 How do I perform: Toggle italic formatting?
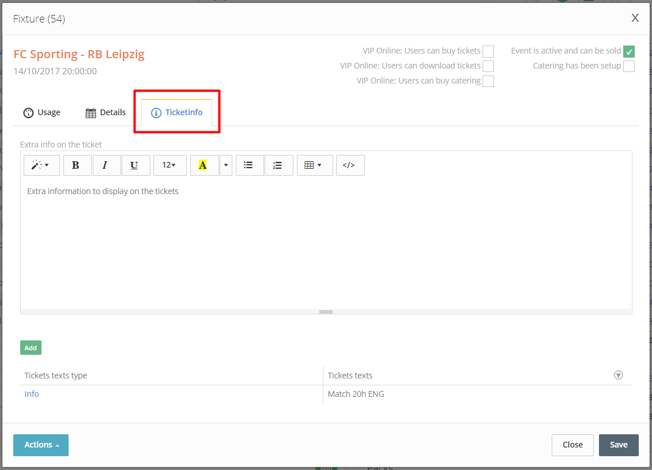(107, 165)
